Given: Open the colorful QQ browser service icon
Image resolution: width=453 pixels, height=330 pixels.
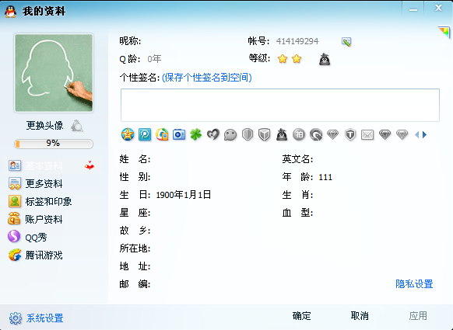Looking at the screenshot, I should click(x=162, y=134).
